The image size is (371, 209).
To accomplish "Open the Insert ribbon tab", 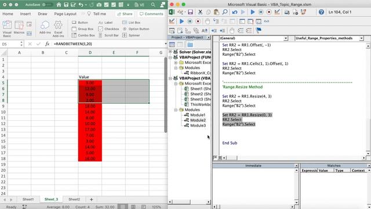I will click(x=26, y=14).
